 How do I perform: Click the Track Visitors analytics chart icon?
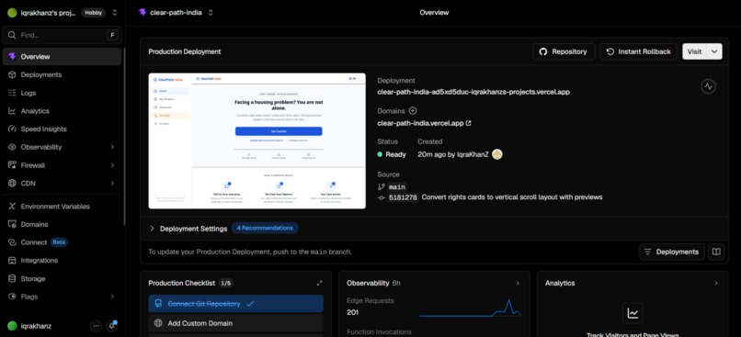click(633, 313)
